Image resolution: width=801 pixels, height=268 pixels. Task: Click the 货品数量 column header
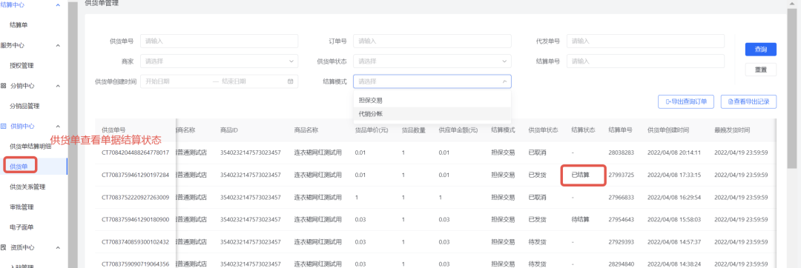coord(414,130)
